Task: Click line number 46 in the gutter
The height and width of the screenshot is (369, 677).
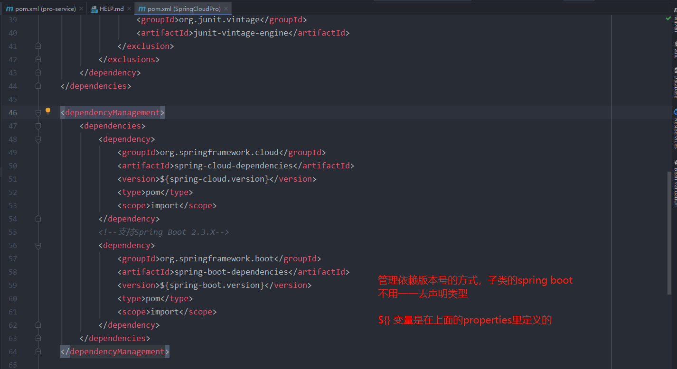Action: 13,112
